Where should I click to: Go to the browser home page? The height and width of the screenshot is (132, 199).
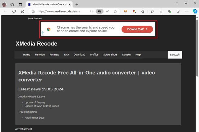point(23,11)
